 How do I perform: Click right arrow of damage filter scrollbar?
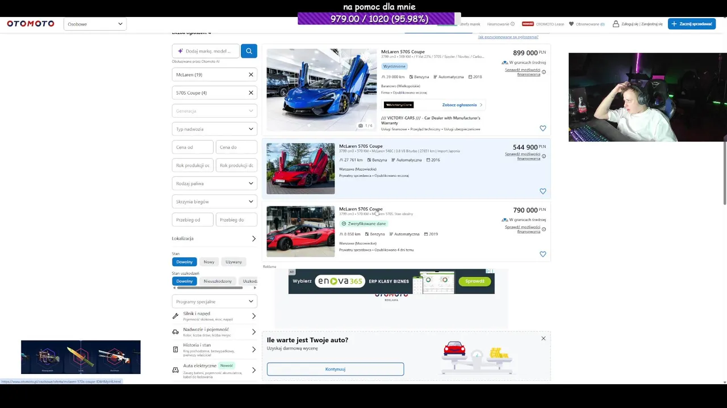tap(254, 288)
